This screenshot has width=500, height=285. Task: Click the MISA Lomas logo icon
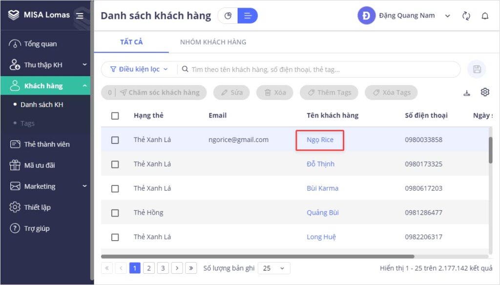(x=14, y=15)
